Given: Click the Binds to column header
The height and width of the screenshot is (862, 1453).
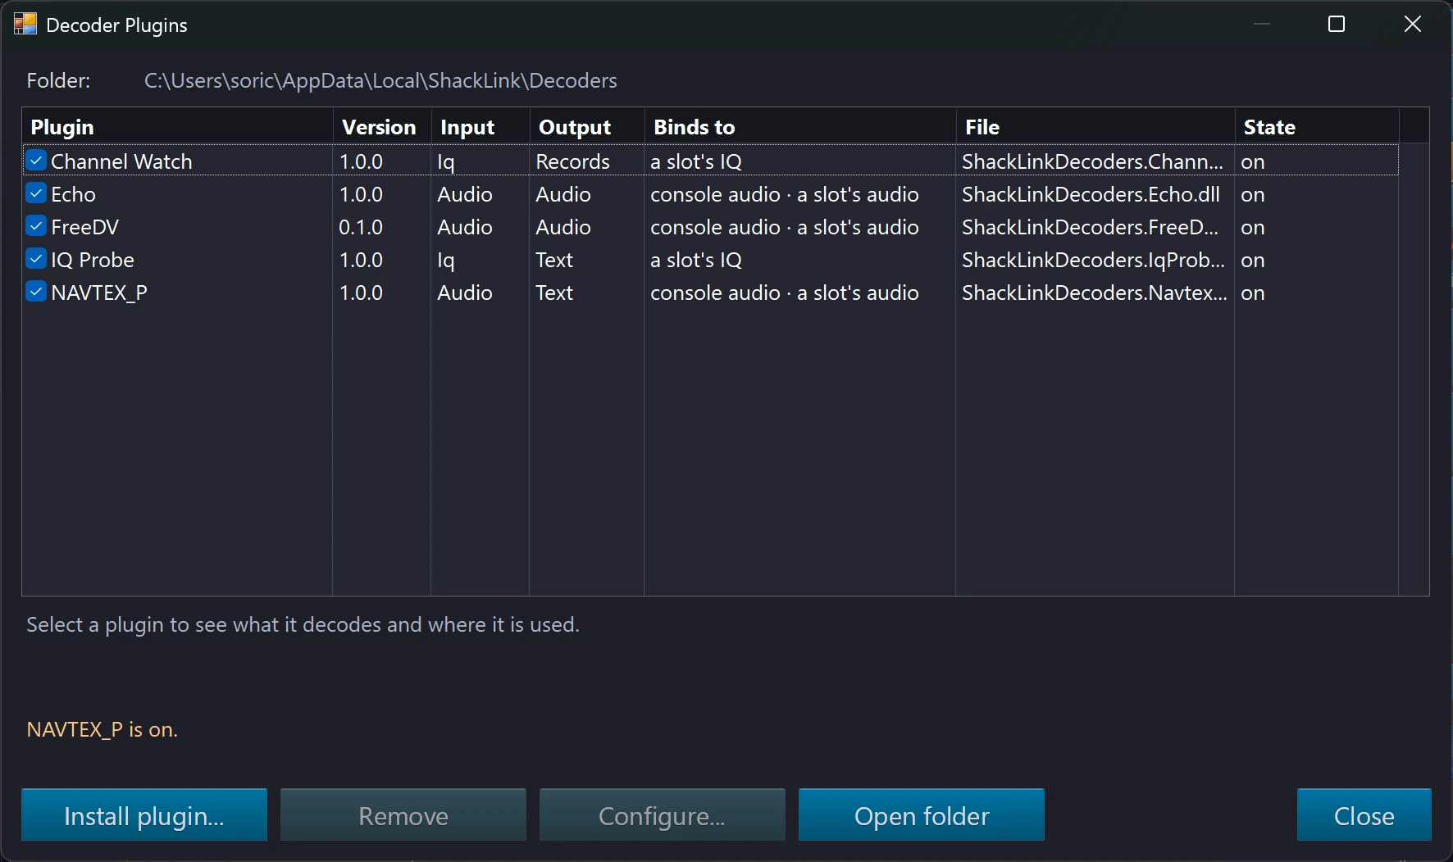Looking at the screenshot, I should coord(800,127).
